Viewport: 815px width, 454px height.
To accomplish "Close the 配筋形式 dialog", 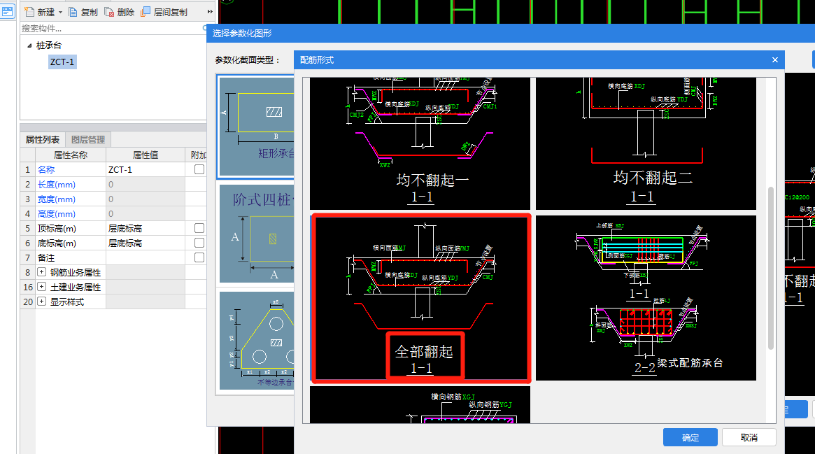I will coord(775,59).
